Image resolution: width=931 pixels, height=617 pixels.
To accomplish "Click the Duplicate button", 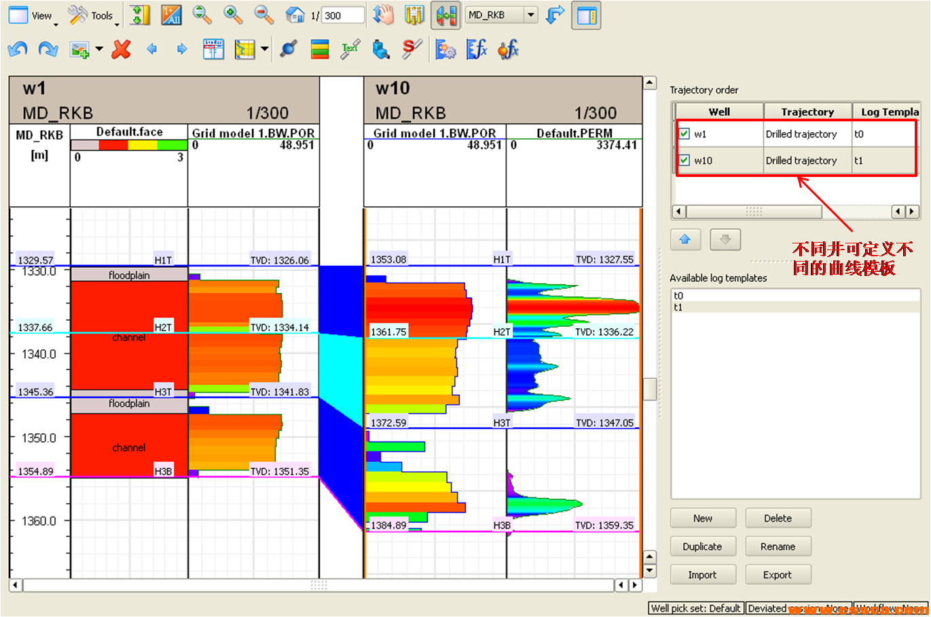I will click(702, 546).
